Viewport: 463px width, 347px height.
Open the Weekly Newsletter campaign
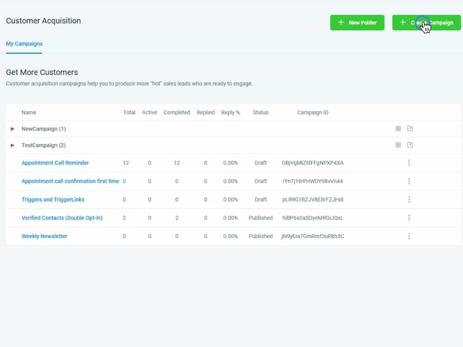click(44, 236)
